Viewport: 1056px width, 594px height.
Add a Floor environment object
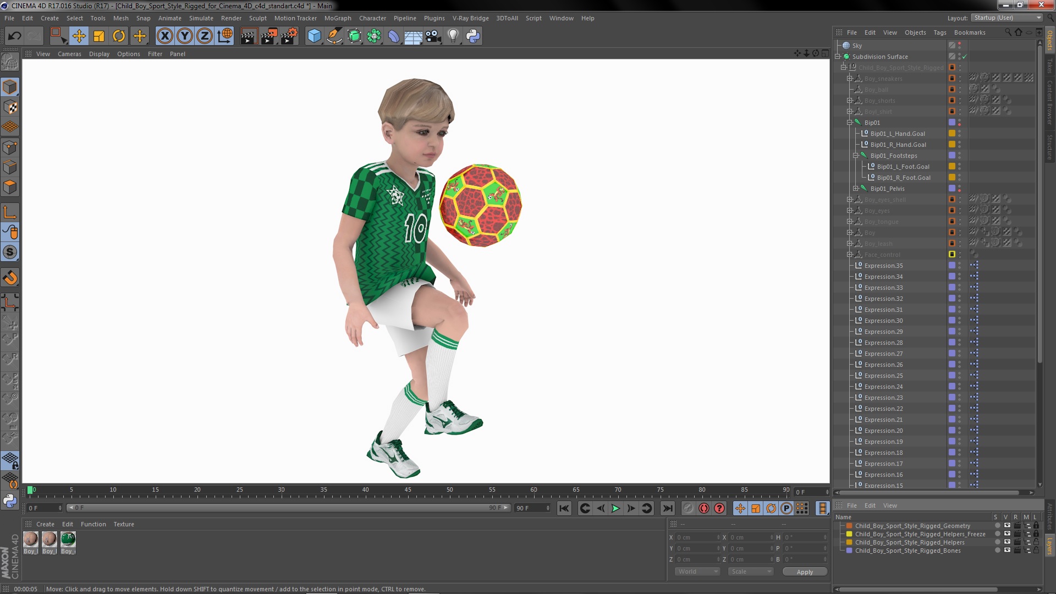pyautogui.click(x=413, y=36)
